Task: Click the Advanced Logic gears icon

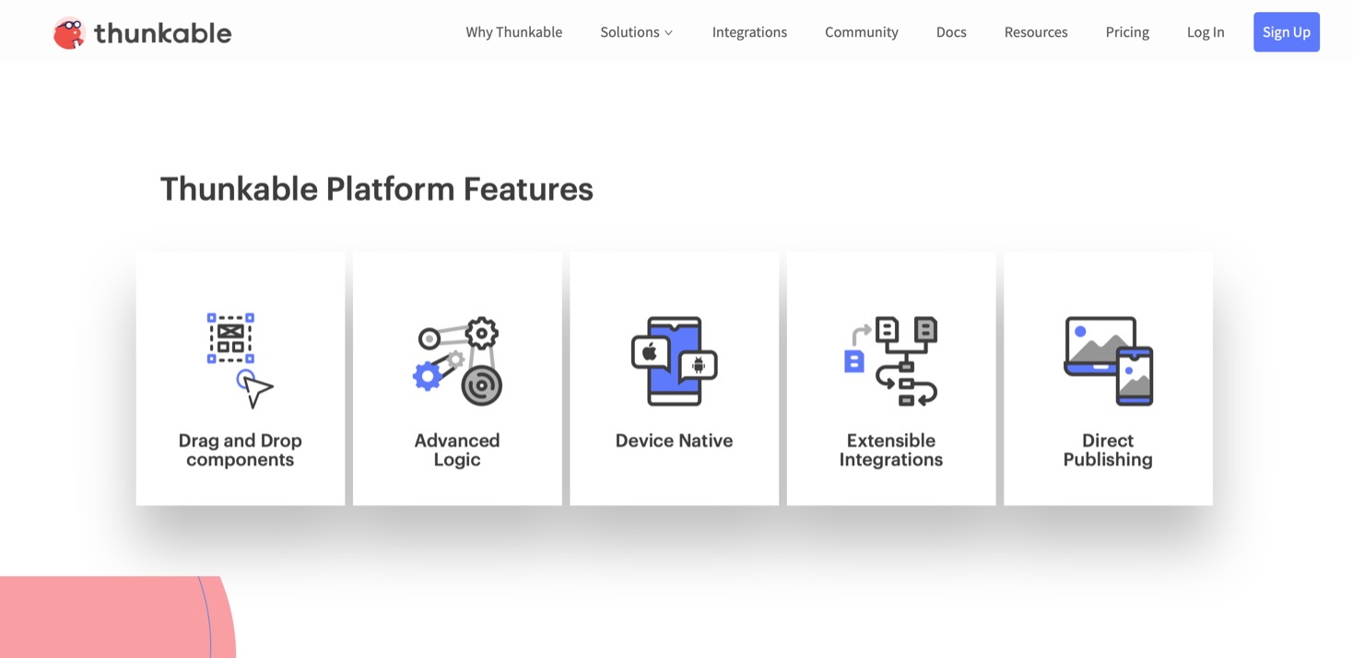Action: [457, 361]
